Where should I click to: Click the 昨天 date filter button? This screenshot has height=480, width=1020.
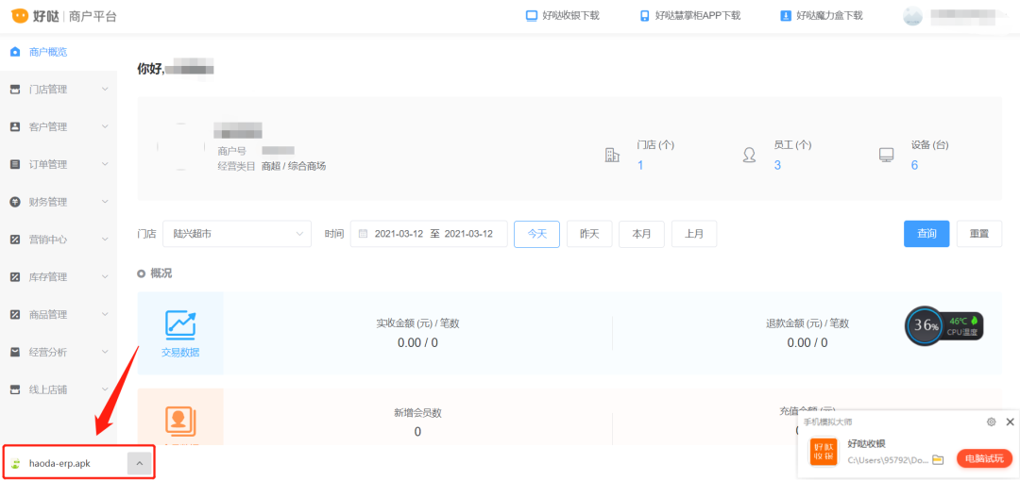589,234
